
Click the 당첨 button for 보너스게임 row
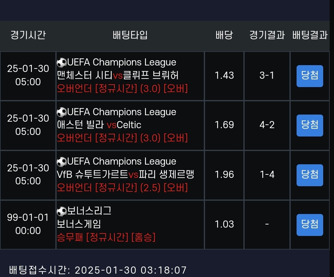pyautogui.click(x=310, y=225)
